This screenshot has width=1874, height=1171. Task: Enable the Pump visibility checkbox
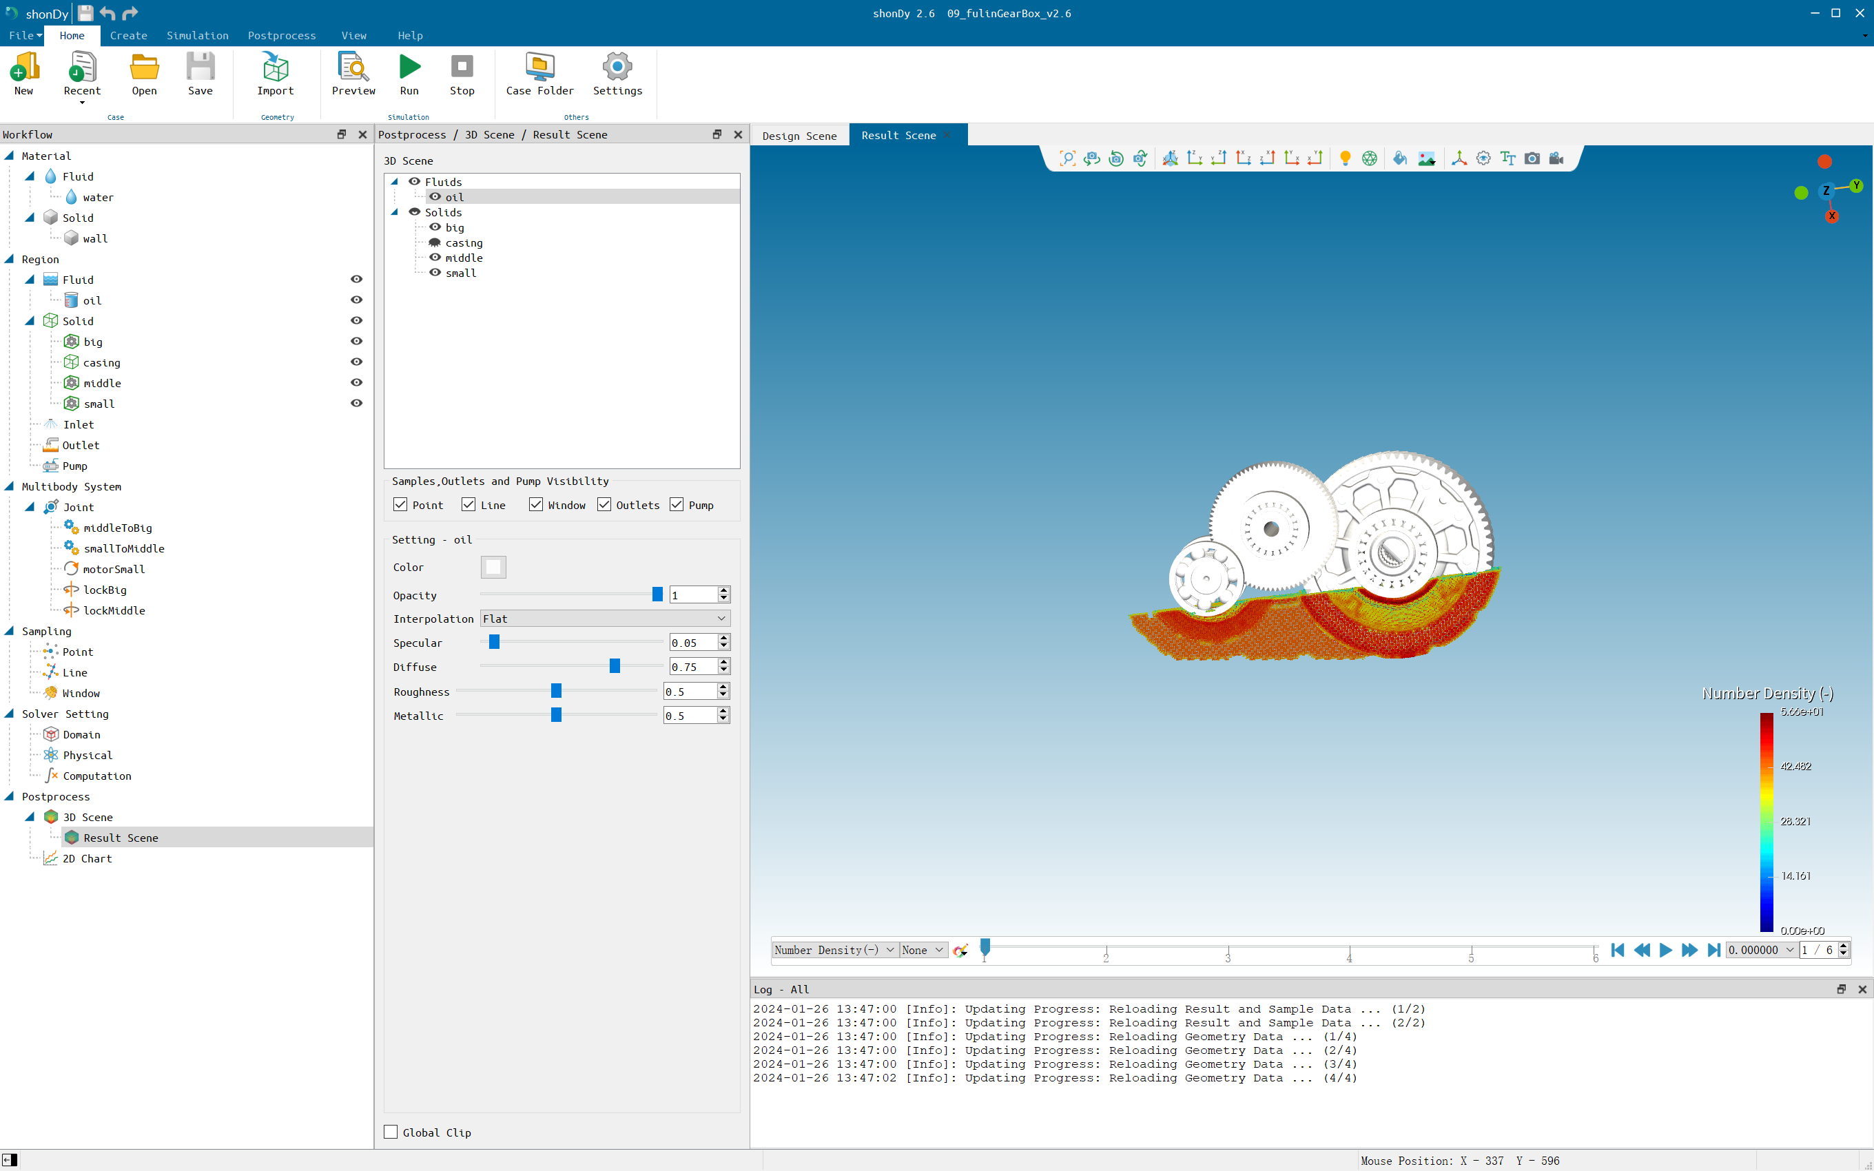click(x=675, y=504)
